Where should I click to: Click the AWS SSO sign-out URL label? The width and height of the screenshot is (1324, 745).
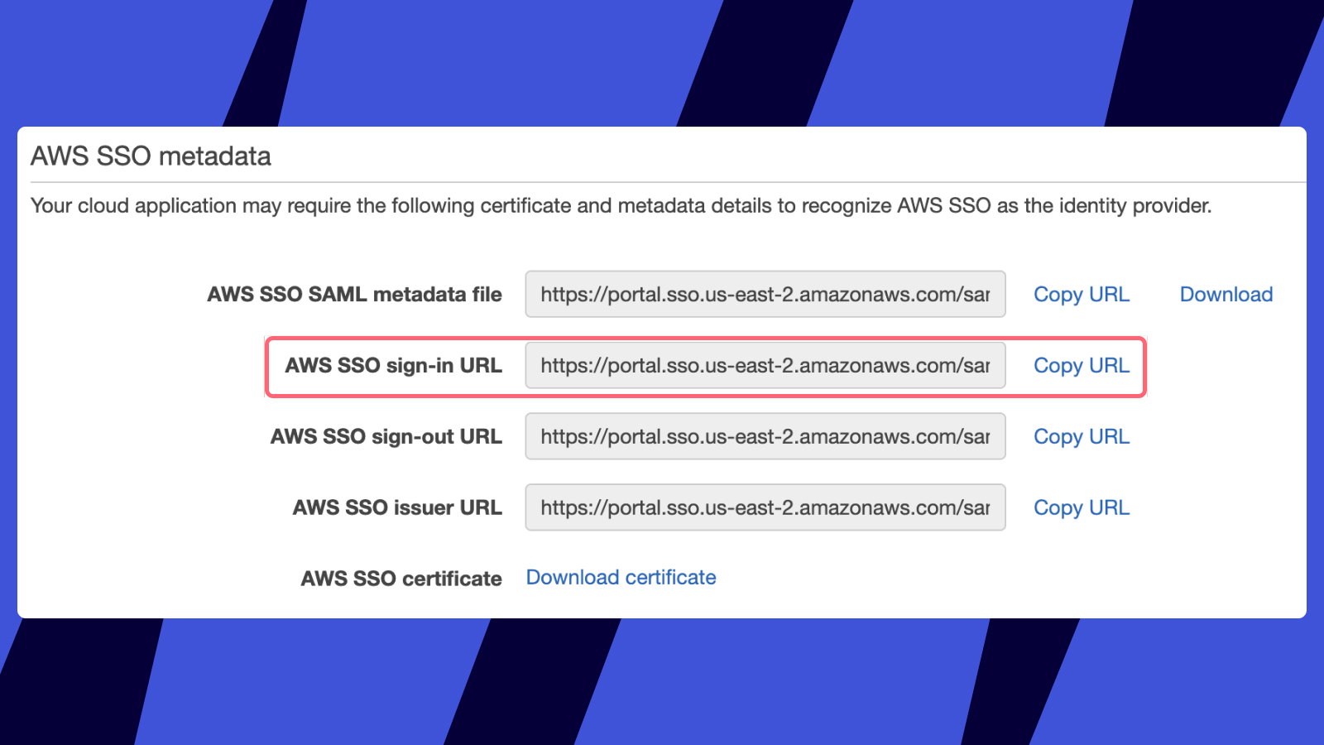(386, 437)
